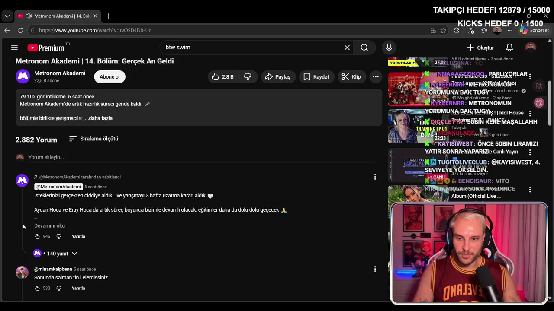This screenshot has height=311, width=554.
Task: Open @minamkalpbenn commenter profile
Action: [x=53, y=269]
